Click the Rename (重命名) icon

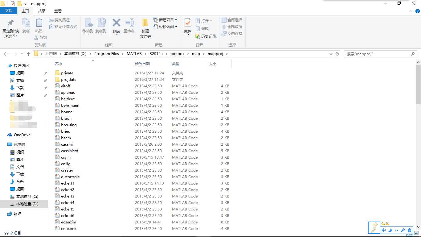[129, 23]
